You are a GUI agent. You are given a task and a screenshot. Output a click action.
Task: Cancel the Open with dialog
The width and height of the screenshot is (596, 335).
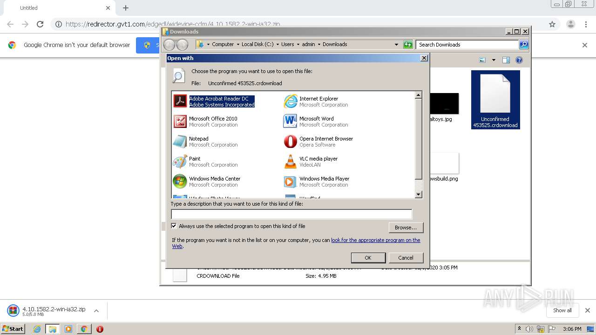[x=406, y=258]
